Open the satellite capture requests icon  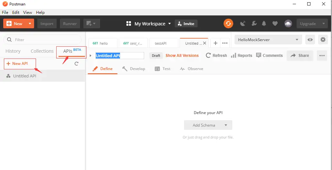click(x=243, y=23)
